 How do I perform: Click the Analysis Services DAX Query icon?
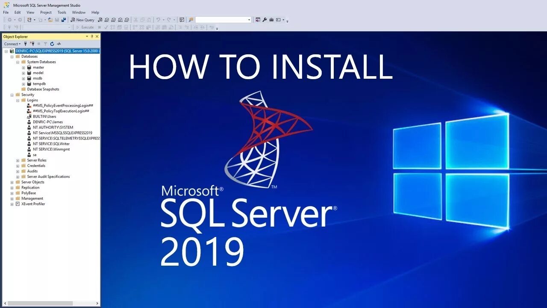click(127, 20)
